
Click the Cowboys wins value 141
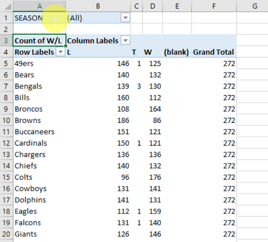(x=155, y=189)
